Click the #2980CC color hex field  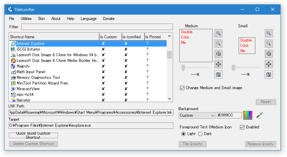tap(229, 115)
